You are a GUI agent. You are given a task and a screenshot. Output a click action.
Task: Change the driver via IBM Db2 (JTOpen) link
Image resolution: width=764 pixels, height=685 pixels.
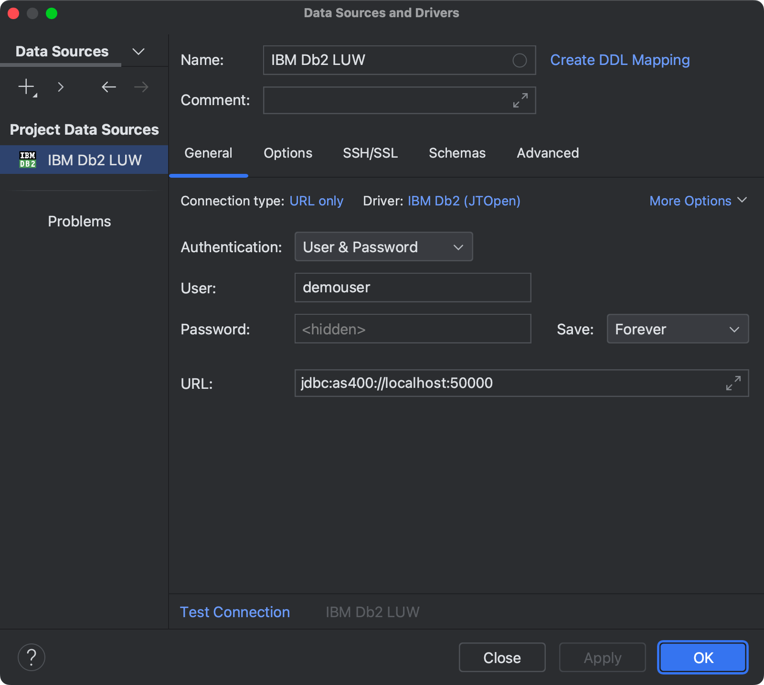(x=463, y=201)
